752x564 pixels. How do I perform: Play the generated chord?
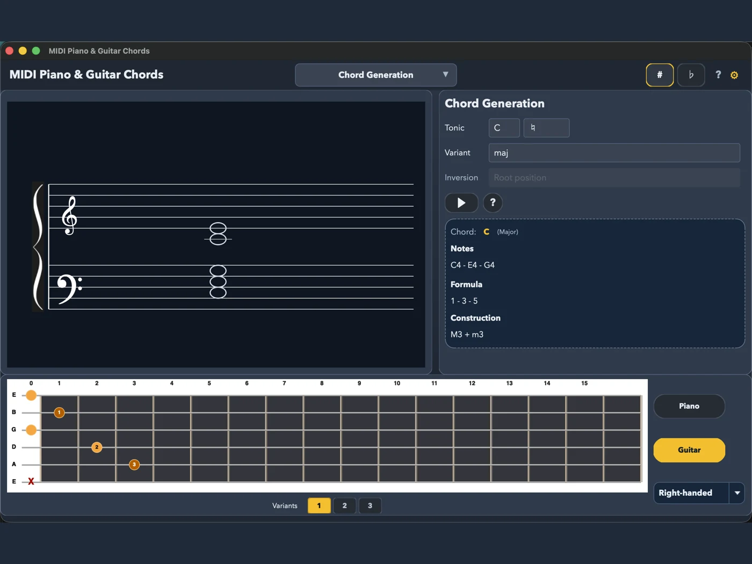[461, 203]
